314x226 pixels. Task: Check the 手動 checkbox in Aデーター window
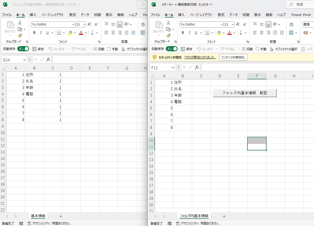coord(257,49)
